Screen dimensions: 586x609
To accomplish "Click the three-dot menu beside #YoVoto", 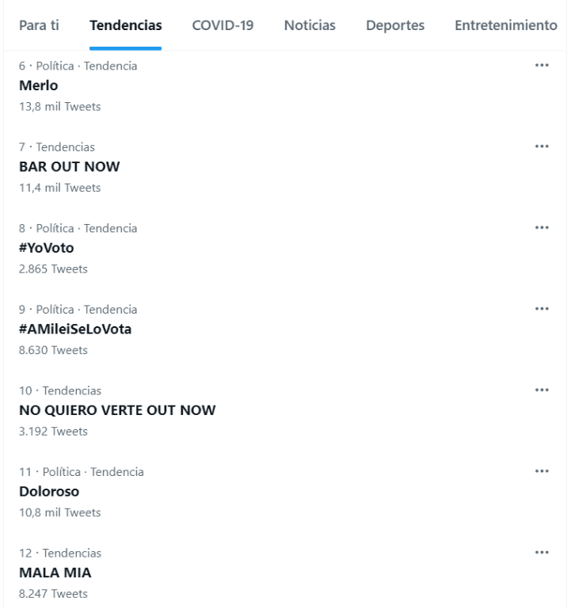I will point(542,228).
